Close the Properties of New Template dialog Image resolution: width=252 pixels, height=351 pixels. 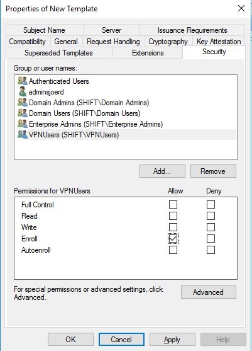pyautogui.click(x=241, y=8)
